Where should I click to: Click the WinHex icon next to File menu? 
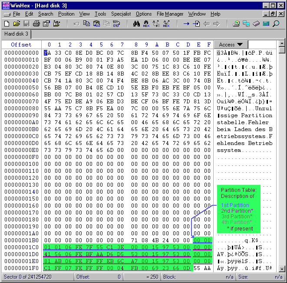(7, 14)
